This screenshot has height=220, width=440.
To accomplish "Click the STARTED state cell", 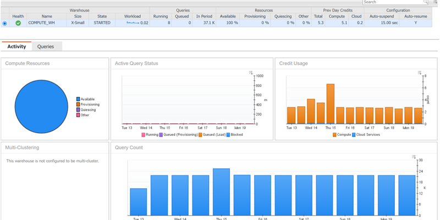I will pyautogui.click(x=102, y=23).
